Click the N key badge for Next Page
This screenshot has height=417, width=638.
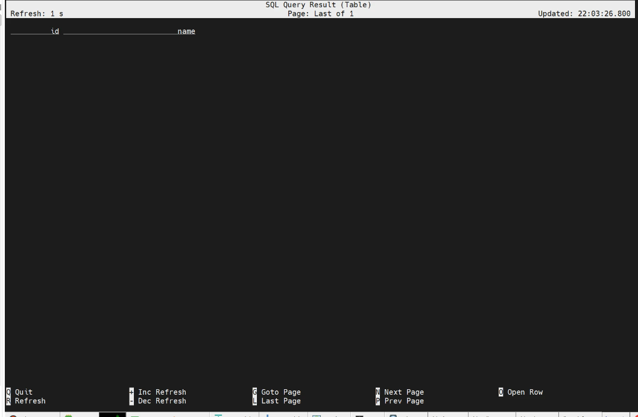(377, 392)
